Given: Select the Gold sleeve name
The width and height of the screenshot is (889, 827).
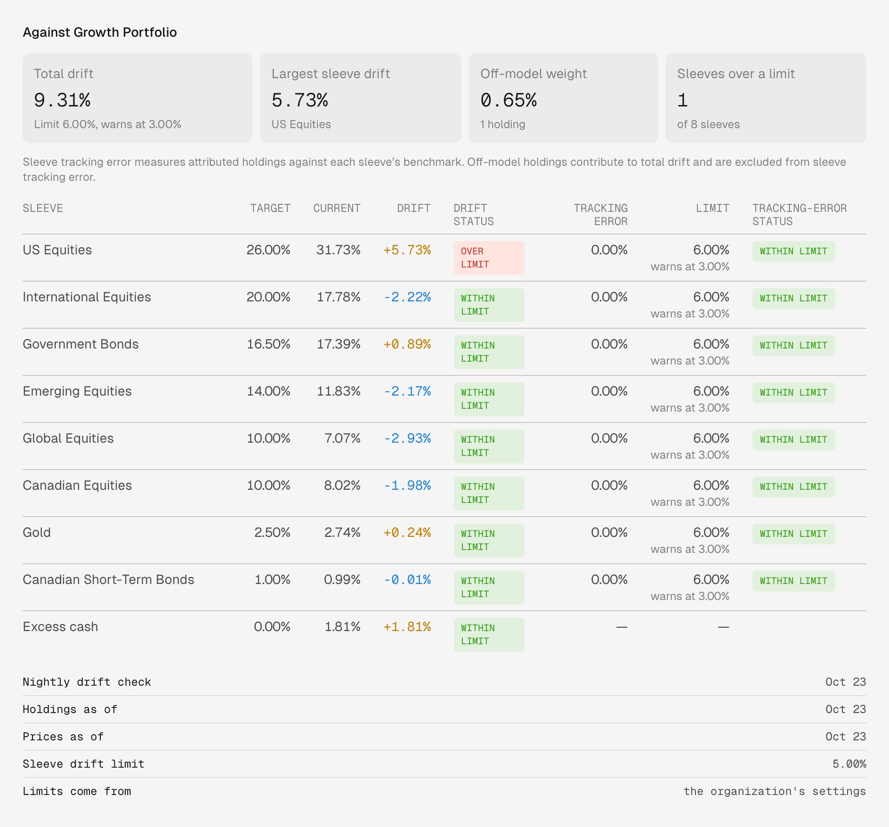Looking at the screenshot, I should tap(37, 532).
